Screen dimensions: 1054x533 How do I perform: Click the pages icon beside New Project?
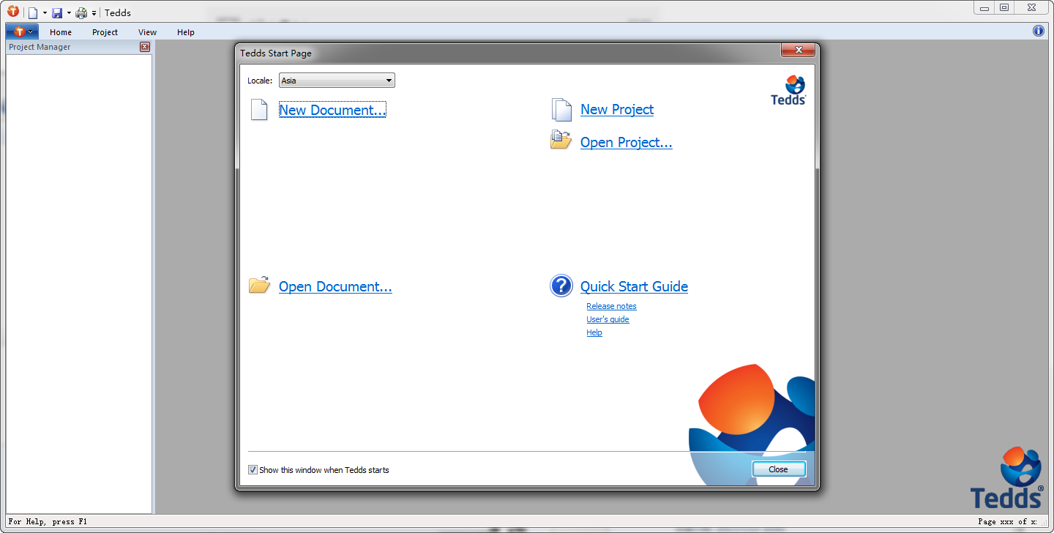[x=561, y=109]
